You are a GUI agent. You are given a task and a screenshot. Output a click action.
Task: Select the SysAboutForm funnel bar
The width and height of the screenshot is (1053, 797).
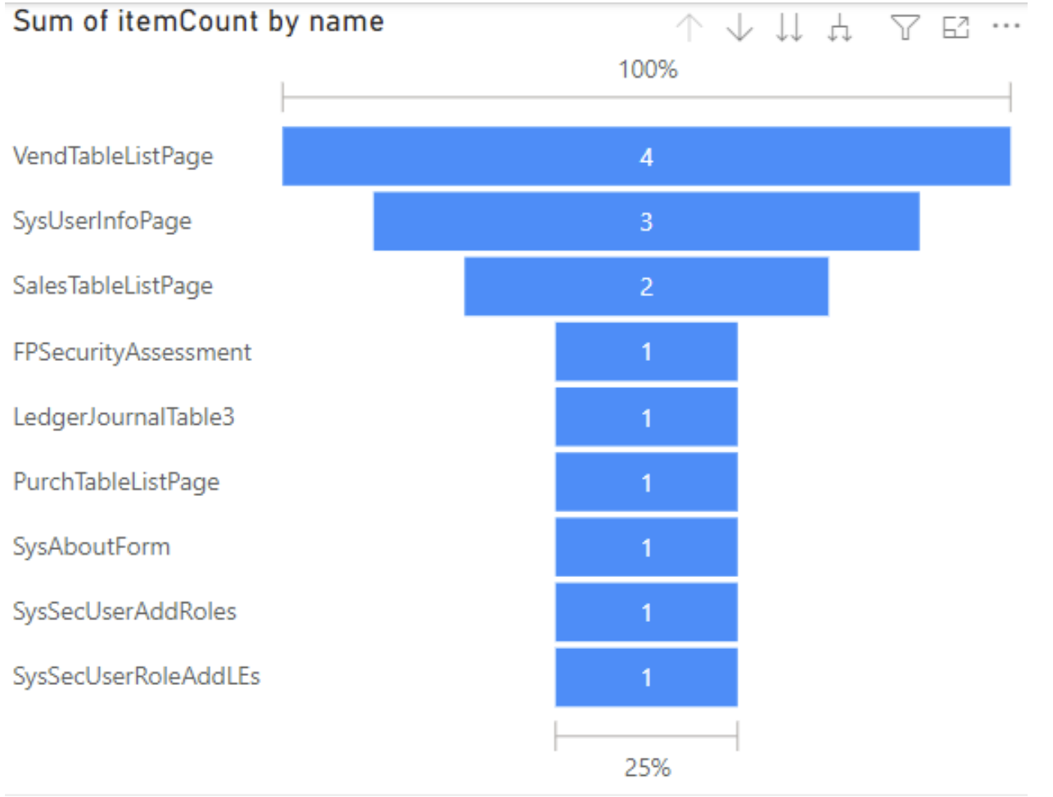point(646,547)
